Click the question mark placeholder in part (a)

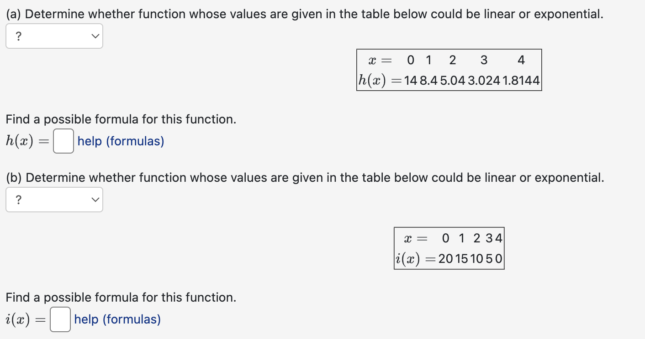tap(18, 36)
